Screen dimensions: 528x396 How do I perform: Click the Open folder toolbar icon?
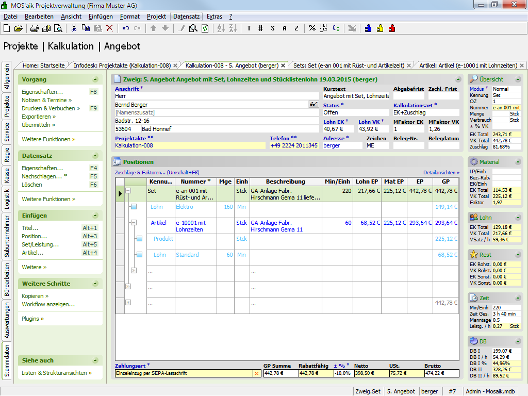coord(19,28)
